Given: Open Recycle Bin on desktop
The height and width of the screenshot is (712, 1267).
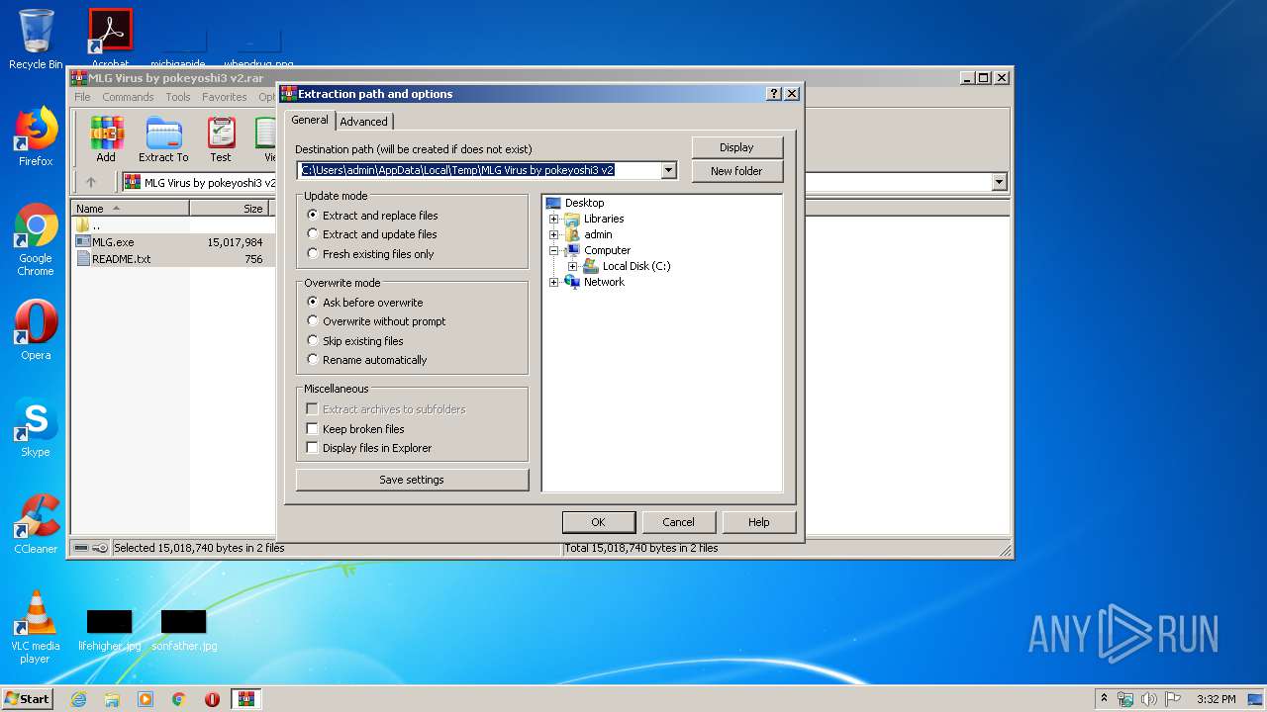Looking at the screenshot, I should pyautogui.click(x=36, y=39).
